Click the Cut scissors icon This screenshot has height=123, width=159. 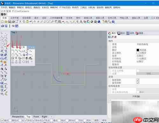click(x=20, y=22)
